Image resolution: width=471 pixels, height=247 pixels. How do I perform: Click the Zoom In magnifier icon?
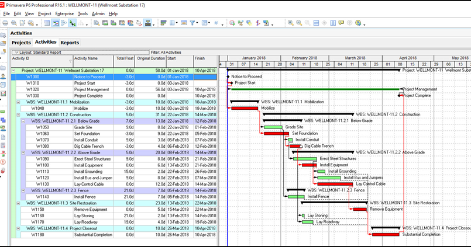click(x=291, y=23)
